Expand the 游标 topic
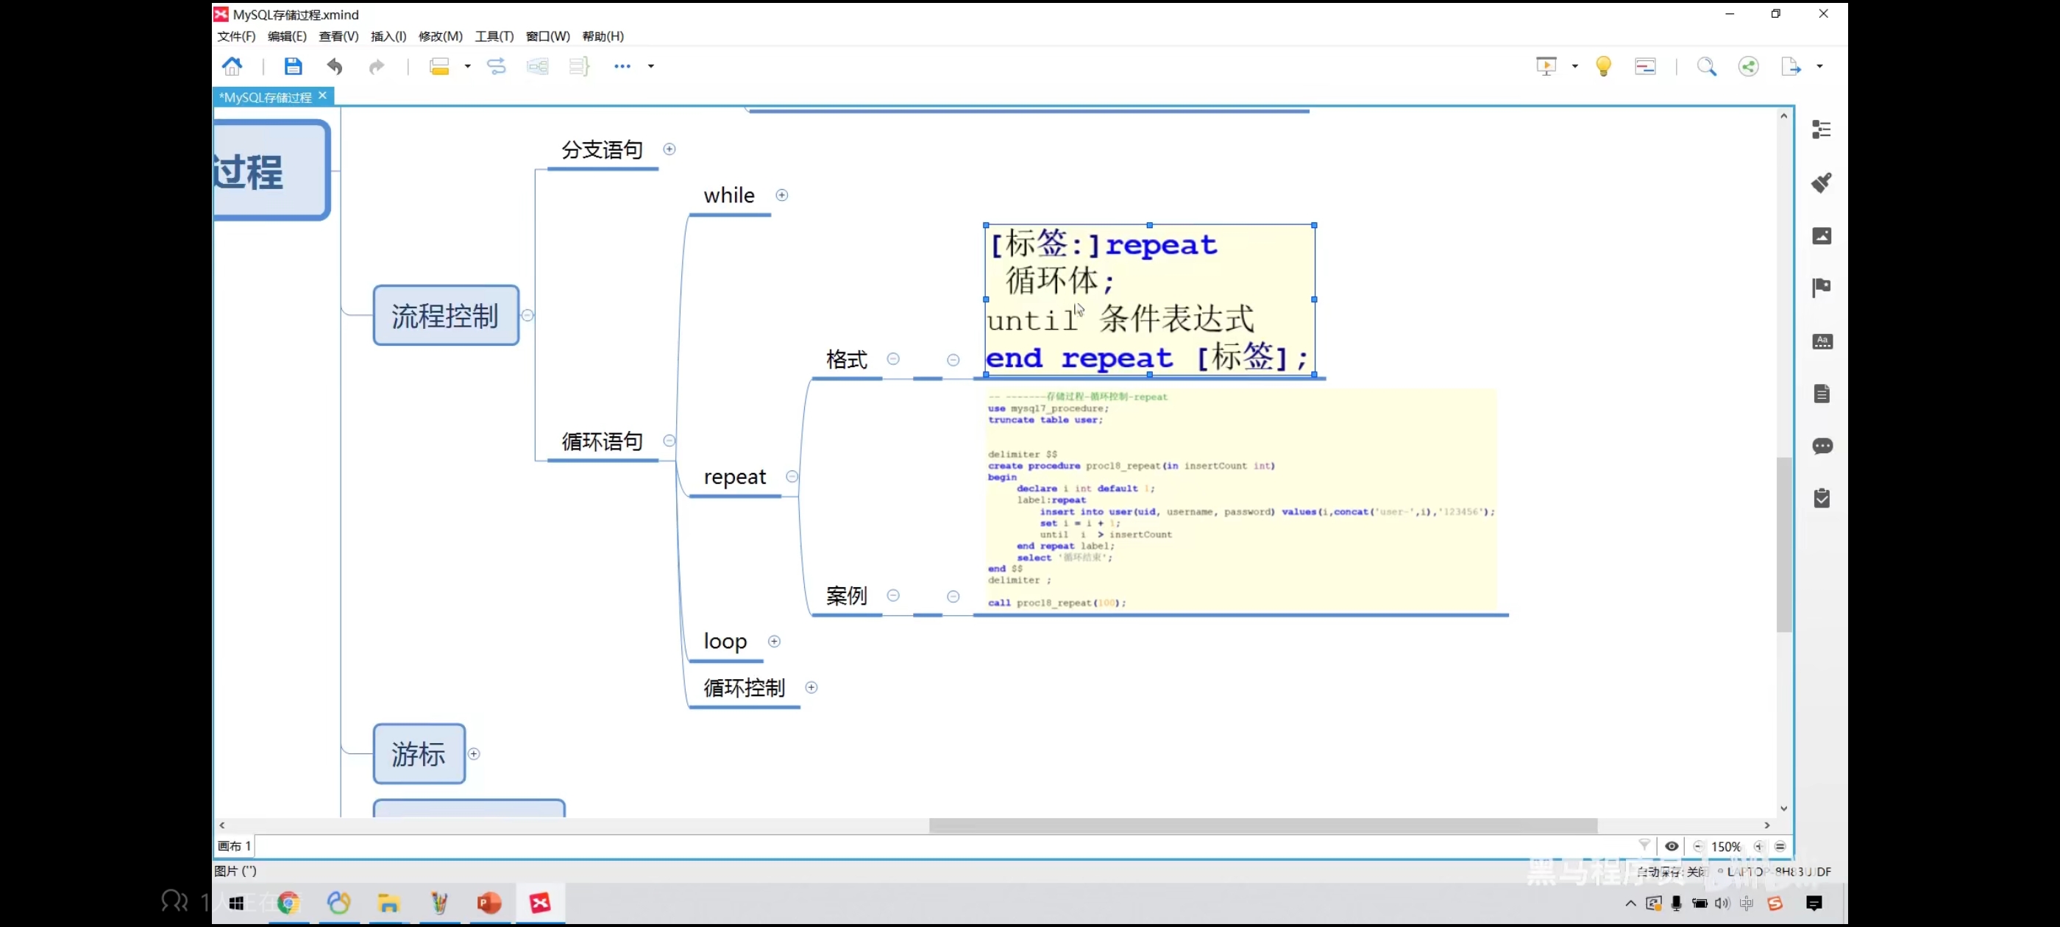The width and height of the screenshot is (2060, 927). click(x=473, y=754)
